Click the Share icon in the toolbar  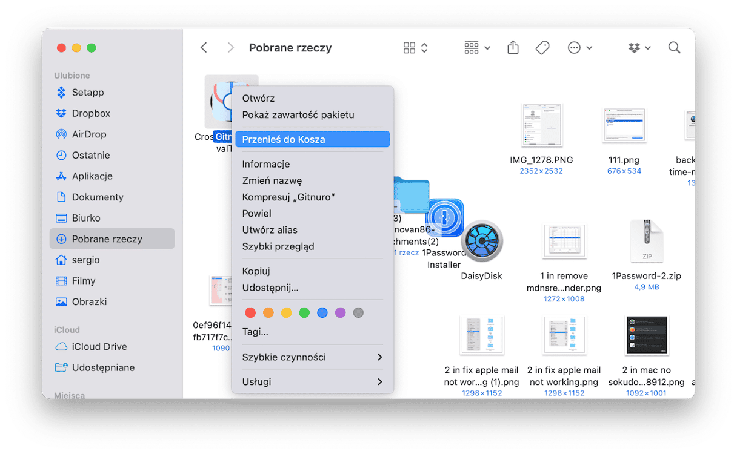[x=513, y=48]
